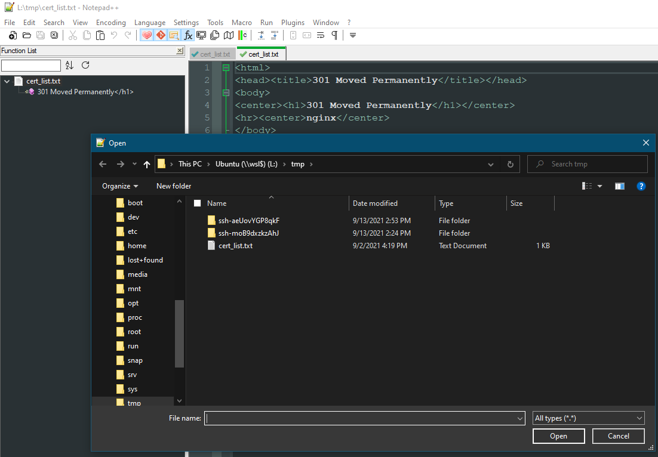658x457 pixels.
Task: Change the view layout icon
Action: pyautogui.click(x=587, y=186)
